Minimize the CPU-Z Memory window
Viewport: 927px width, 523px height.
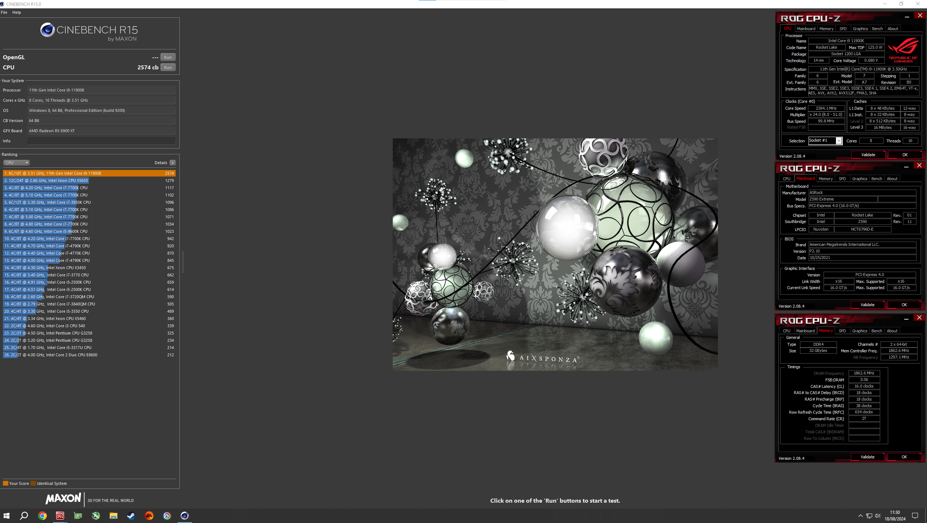point(906,319)
